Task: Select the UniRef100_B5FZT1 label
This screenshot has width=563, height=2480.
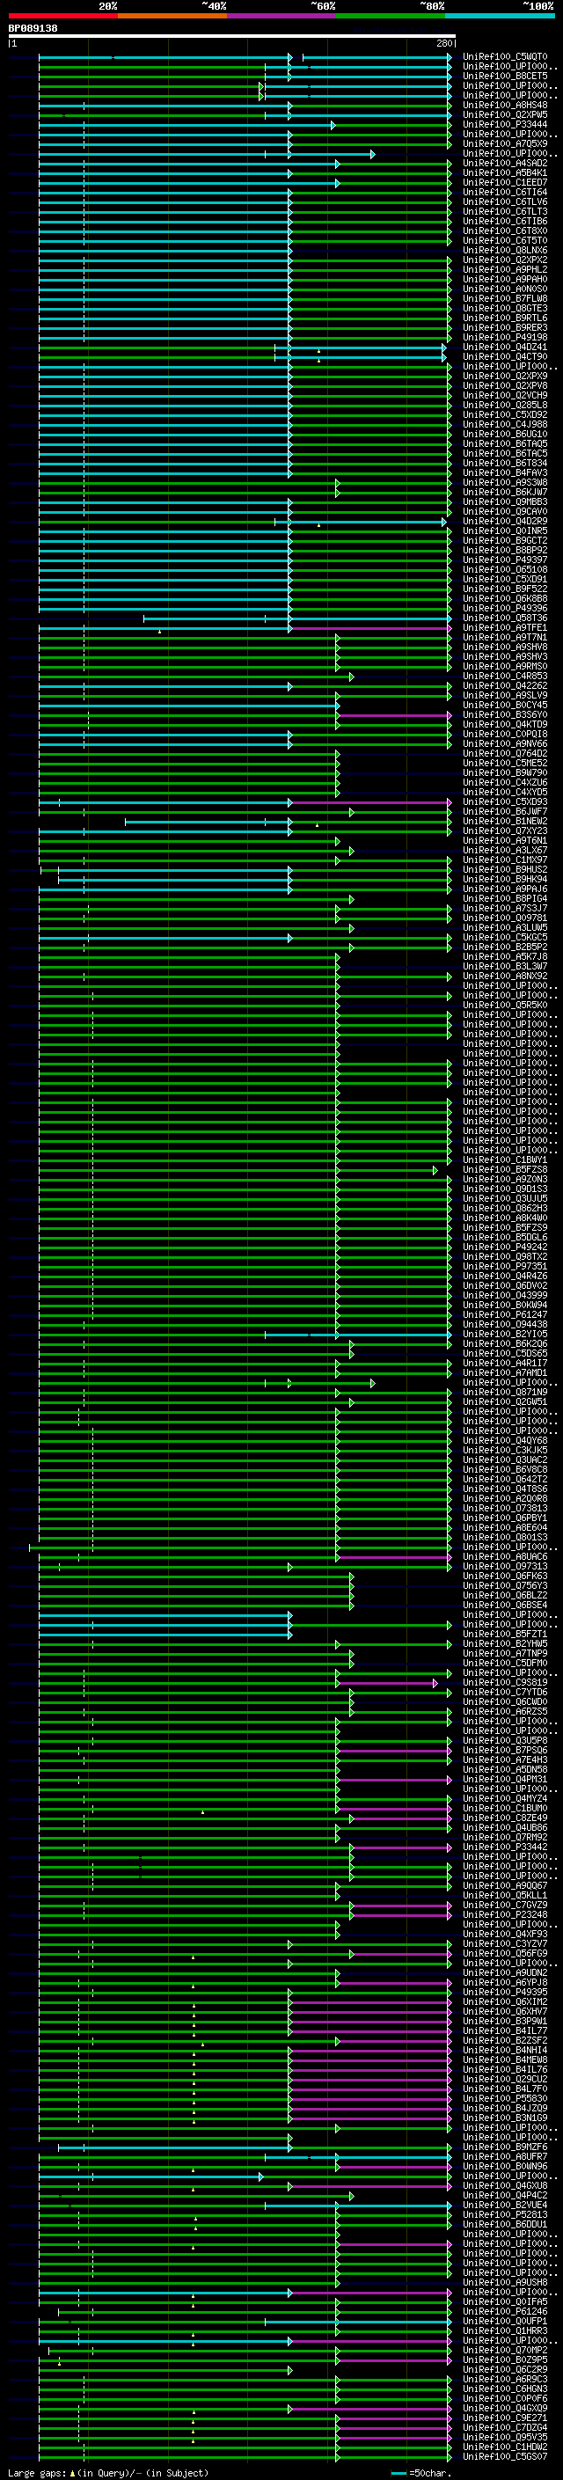Action: tap(504, 1635)
